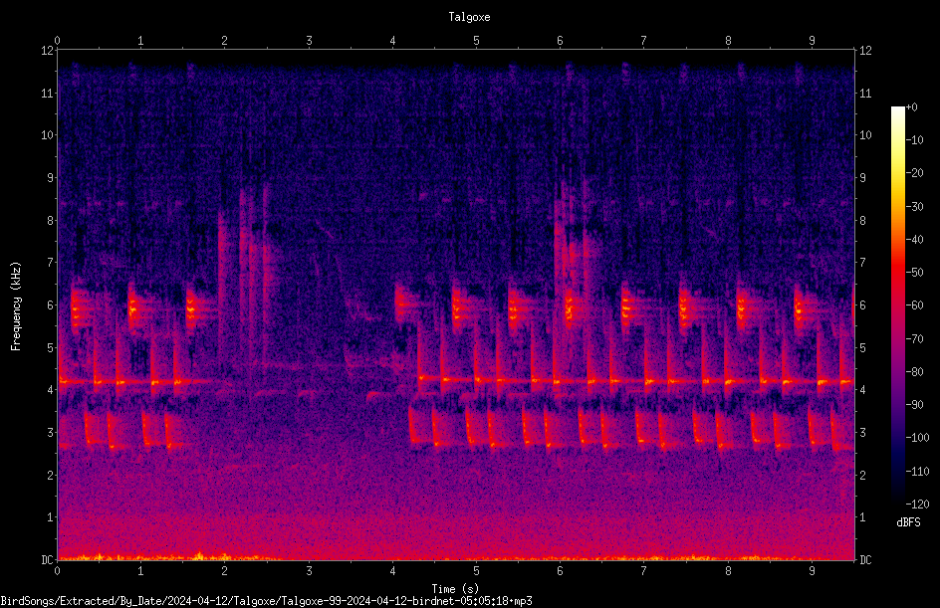Click the 7 second tick on the bottom axis
The width and height of the screenshot is (940, 608).
pos(643,571)
